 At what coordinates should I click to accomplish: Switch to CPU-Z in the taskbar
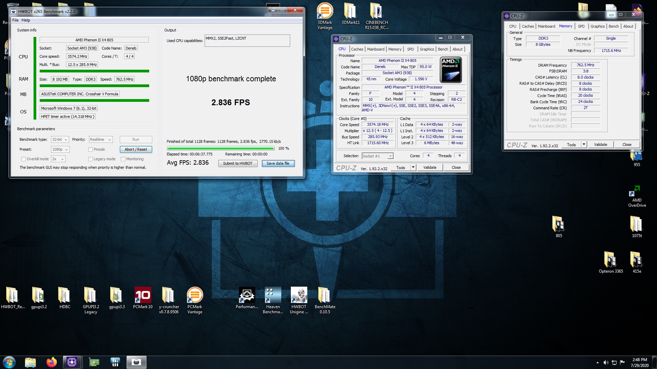(72, 362)
